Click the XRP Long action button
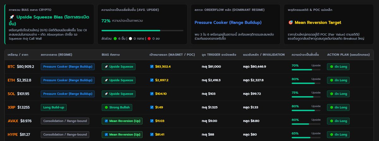The height and width of the screenshot is (141, 379). (338, 107)
